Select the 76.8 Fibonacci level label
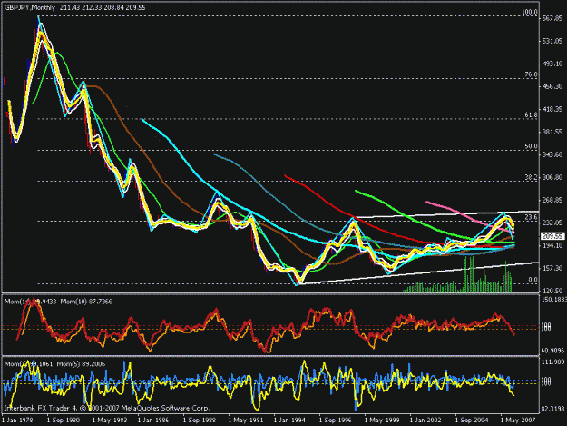This screenshot has width=567, height=426. [531, 74]
